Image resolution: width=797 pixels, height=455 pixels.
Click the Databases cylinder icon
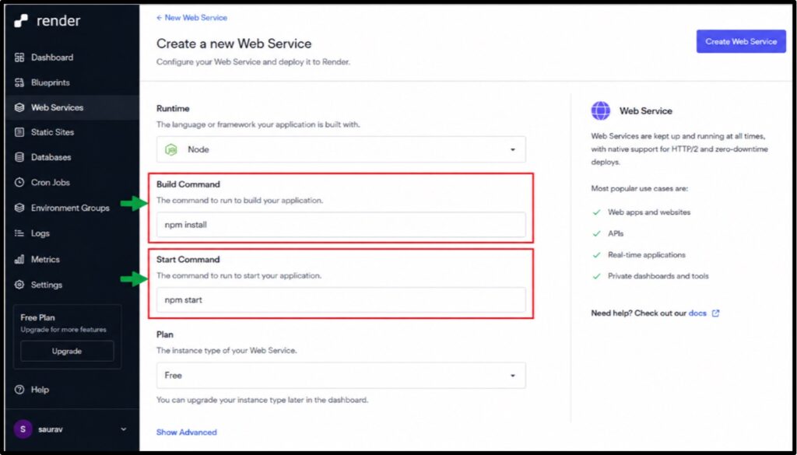coord(19,157)
